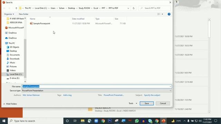Open first OneDrive entry with photo icon

click(x=11, y=33)
